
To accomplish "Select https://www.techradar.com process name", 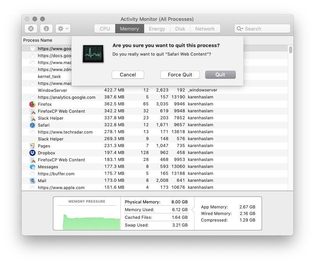I will (x=65, y=132).
